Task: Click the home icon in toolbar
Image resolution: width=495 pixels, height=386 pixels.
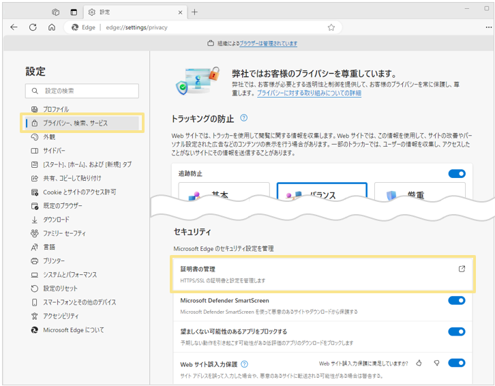Action: tap(52, 27)
